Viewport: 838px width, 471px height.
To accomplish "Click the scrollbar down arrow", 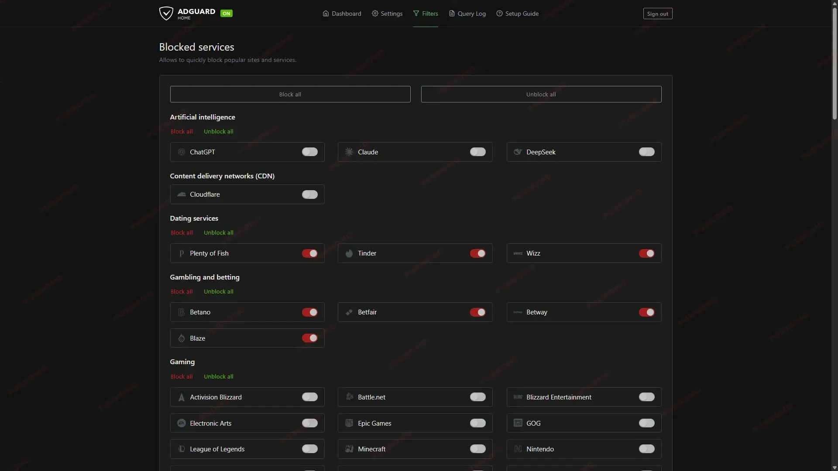I will click(835, 468).
